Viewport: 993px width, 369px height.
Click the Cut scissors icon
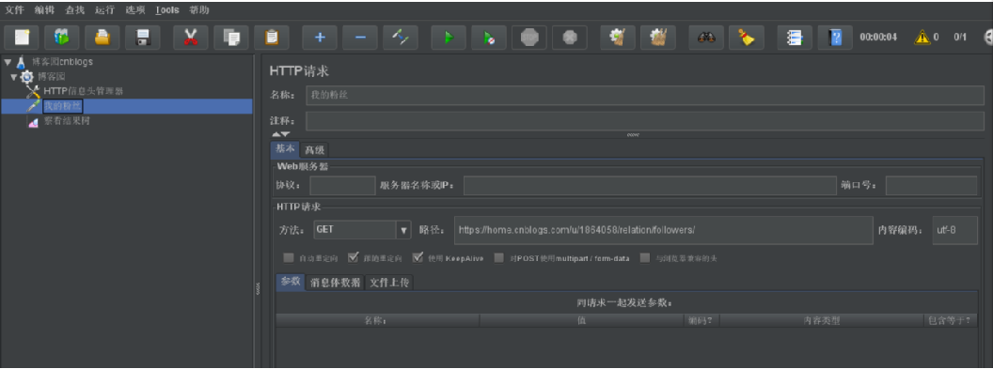coord(191,38)
